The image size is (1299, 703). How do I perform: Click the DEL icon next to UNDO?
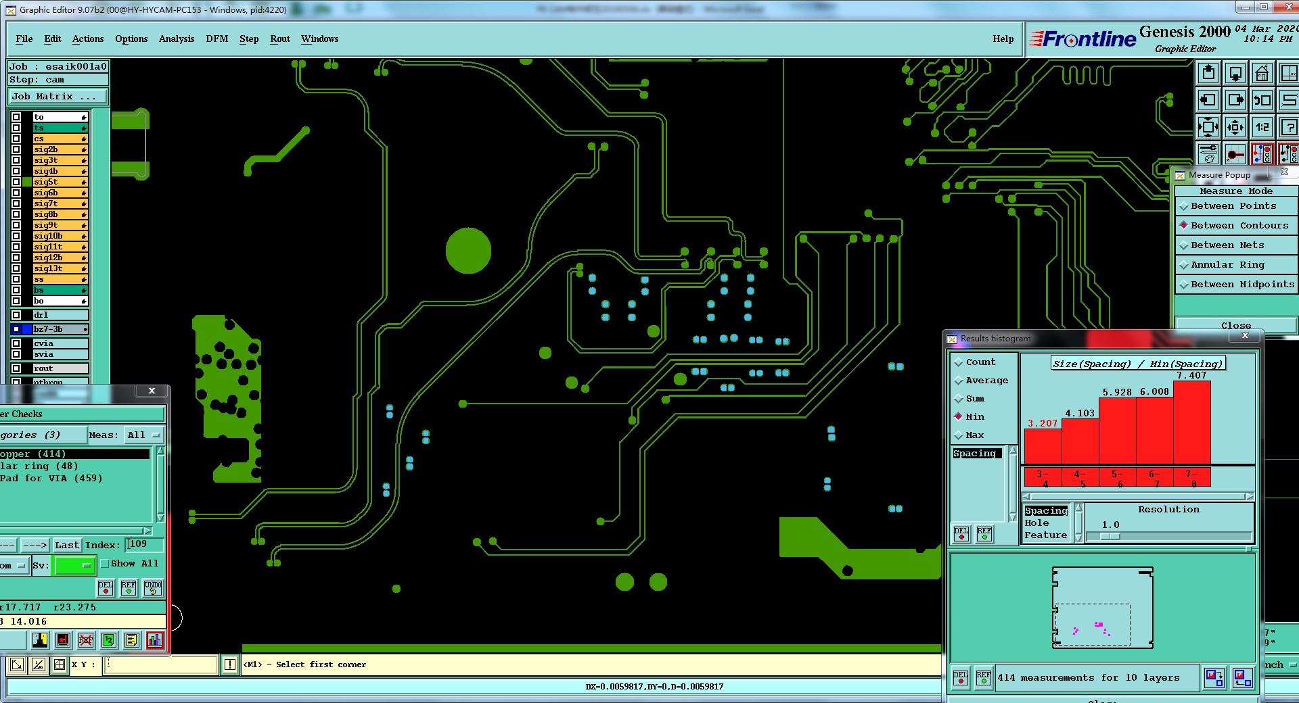[106, 587]
